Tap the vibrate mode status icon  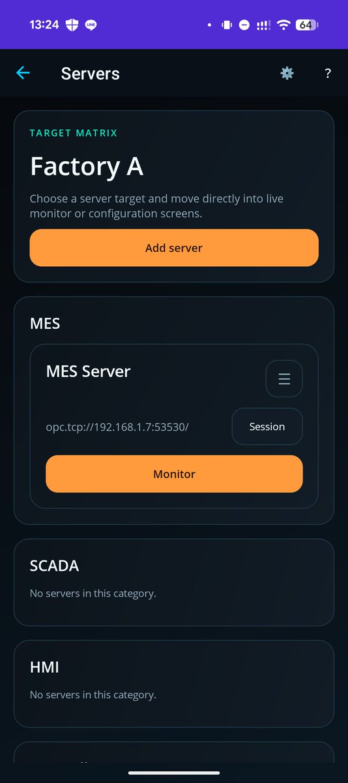[x=227, y=25]
